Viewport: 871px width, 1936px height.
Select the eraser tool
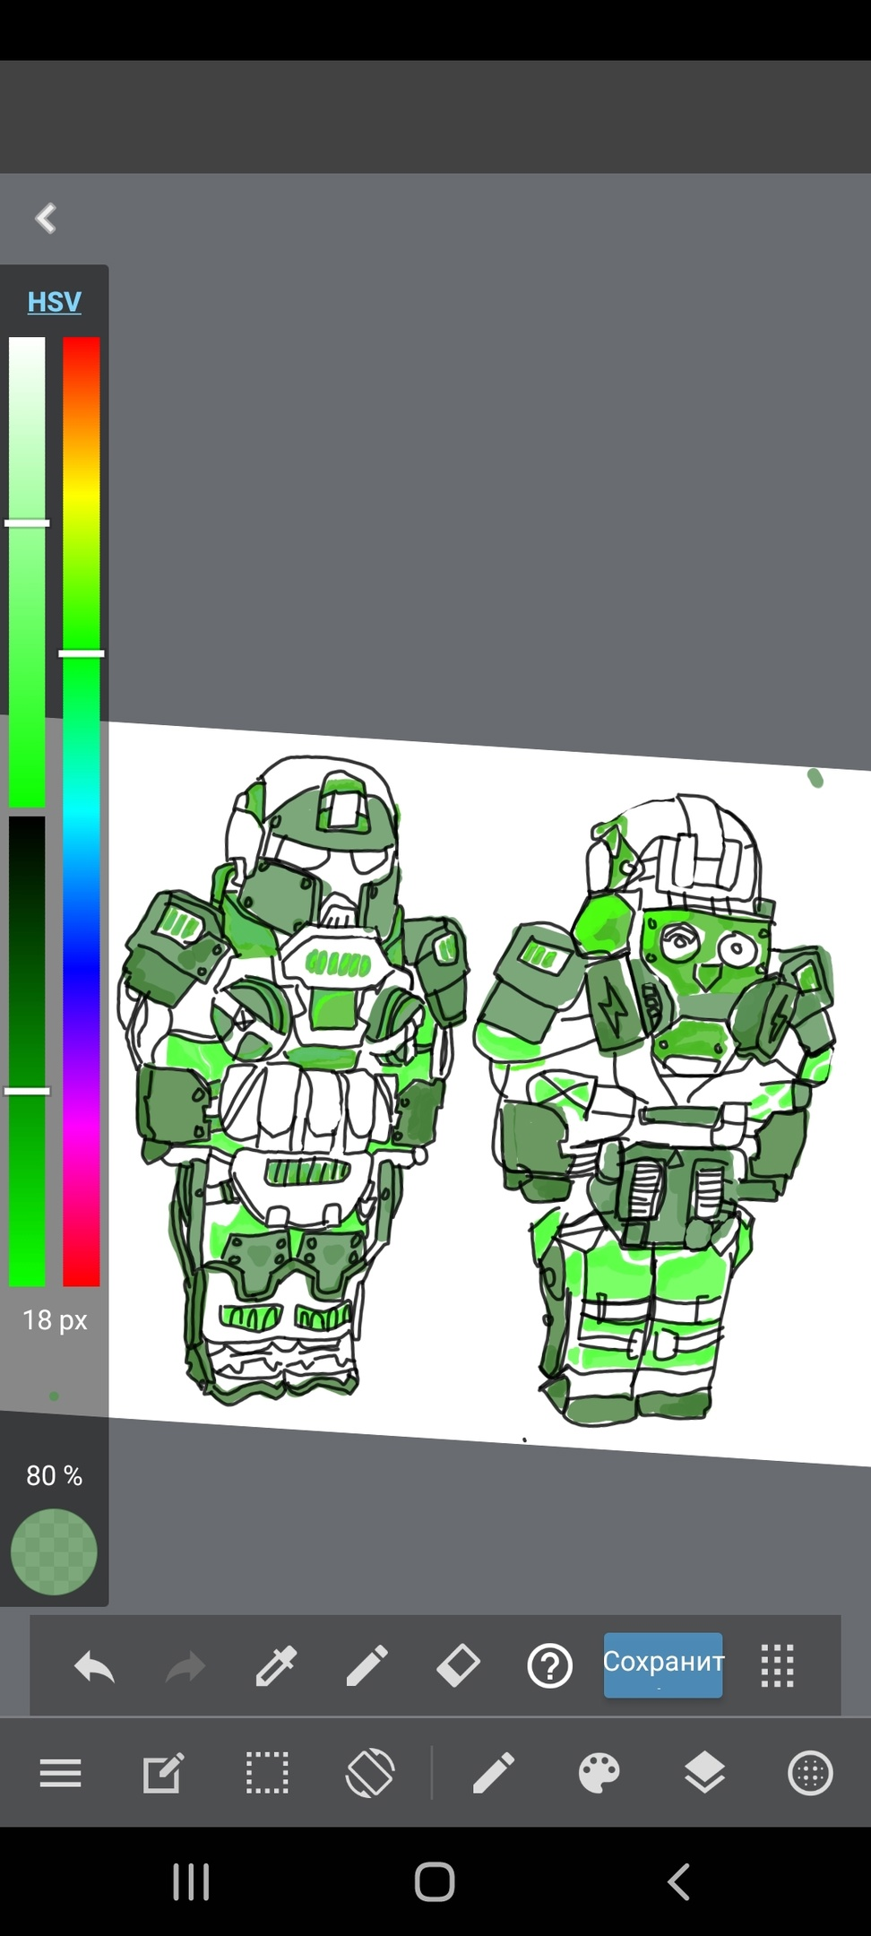458,1666
